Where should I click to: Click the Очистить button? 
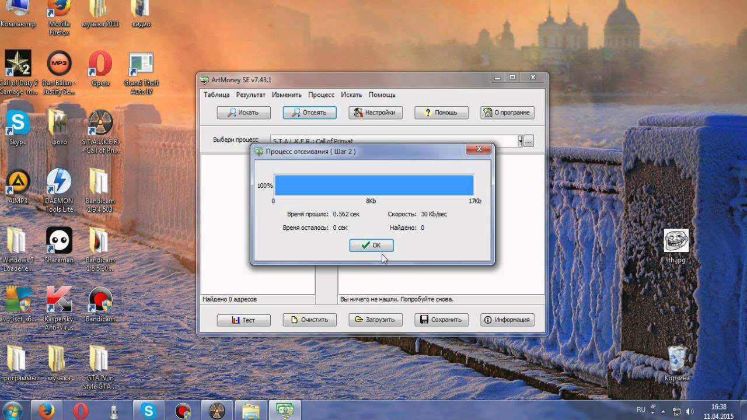(310, 320)
